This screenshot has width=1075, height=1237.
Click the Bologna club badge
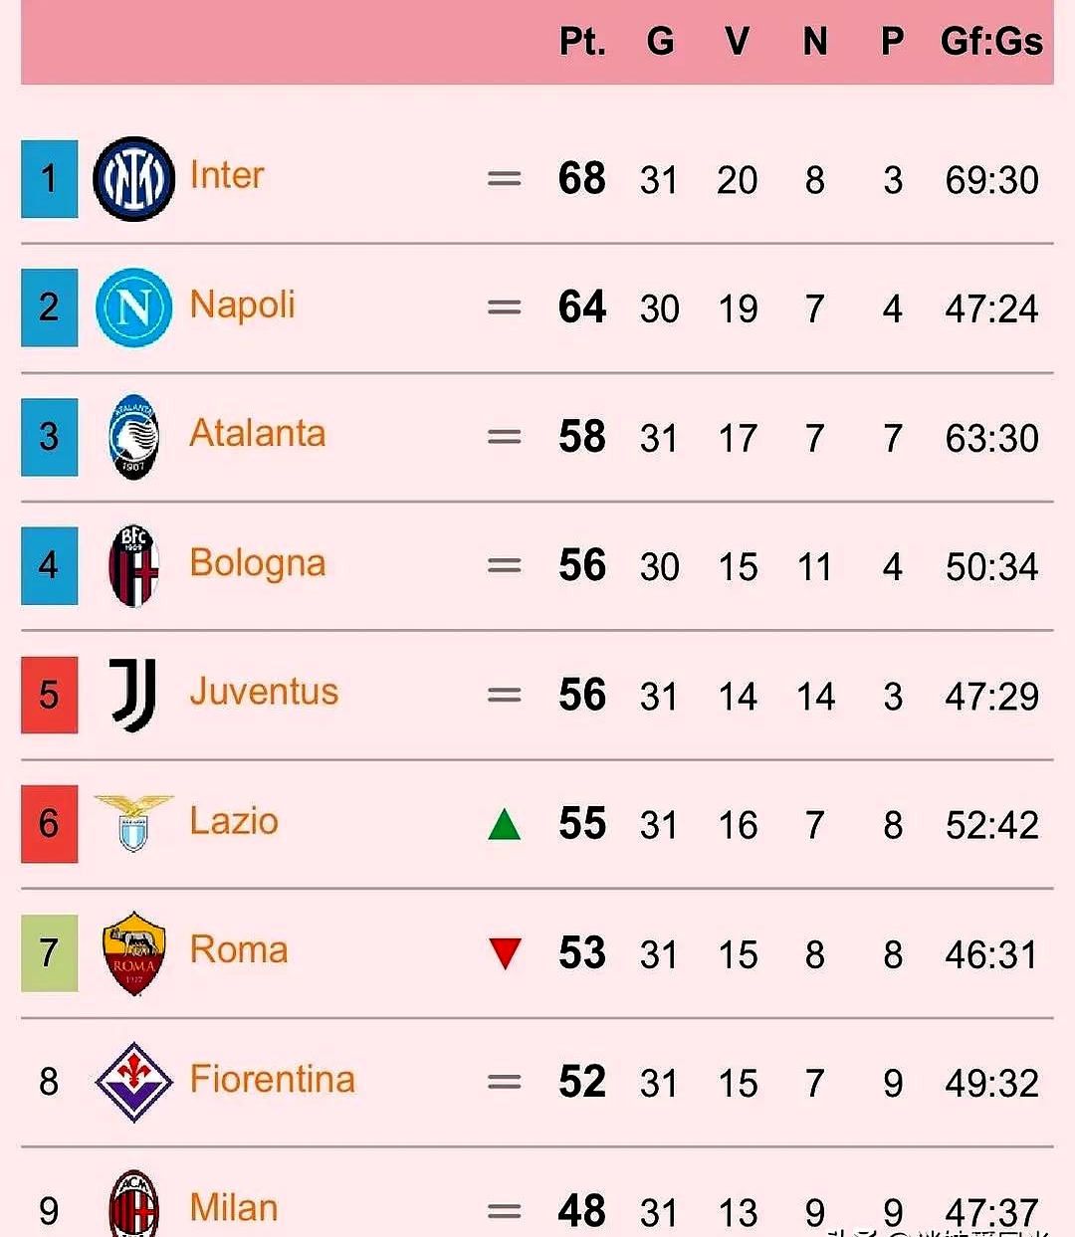133,565
